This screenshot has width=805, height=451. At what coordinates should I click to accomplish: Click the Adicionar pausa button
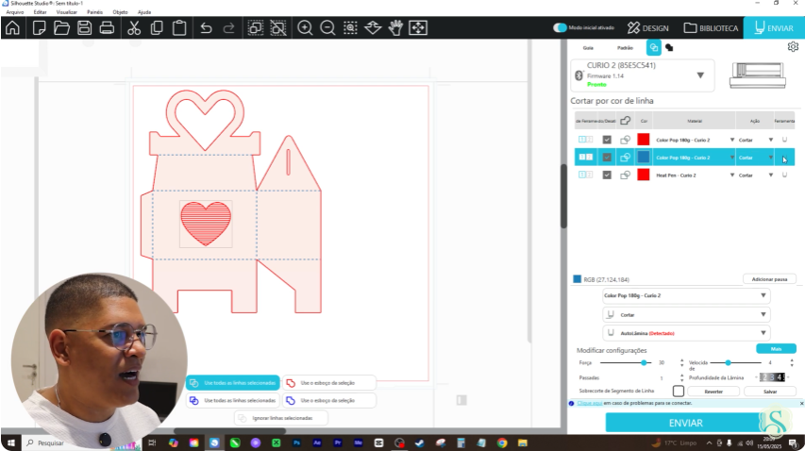(x=769, y=279)
